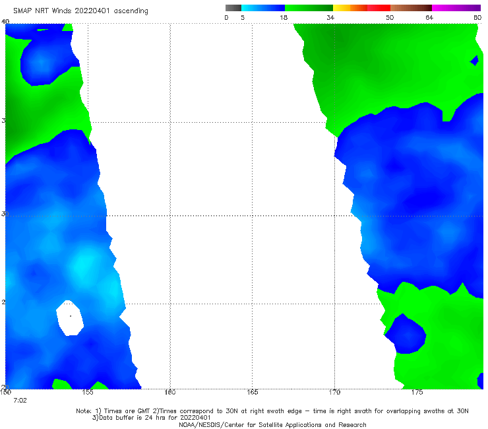Click the gray segment of the color bar
Image resolution: width=488 pixels, height=429 pixels.
[x=233, y=8]
